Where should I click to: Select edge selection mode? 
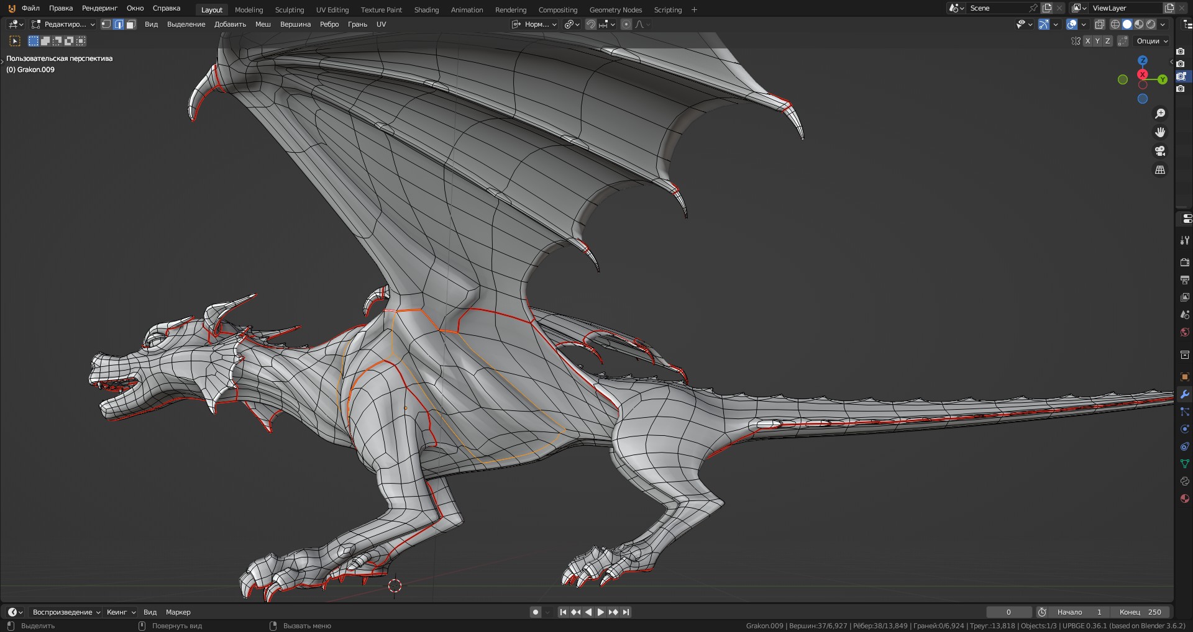click(118, 24)
